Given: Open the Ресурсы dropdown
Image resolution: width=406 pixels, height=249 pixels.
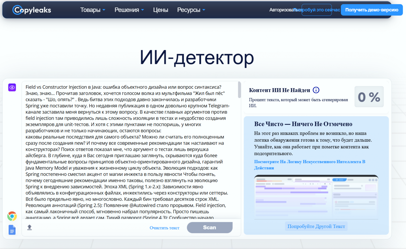Looking at the screenshot, I should click(x=191, y=10).
